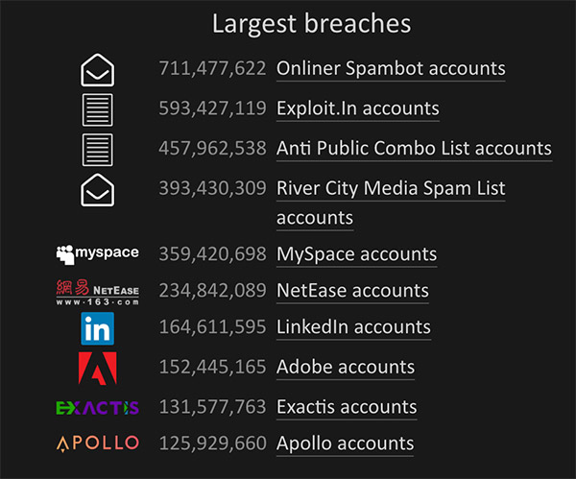The height and width of the screenshot is (479, 576).
Task: Open the NetEase accounts link
Action: click(352, 291)
